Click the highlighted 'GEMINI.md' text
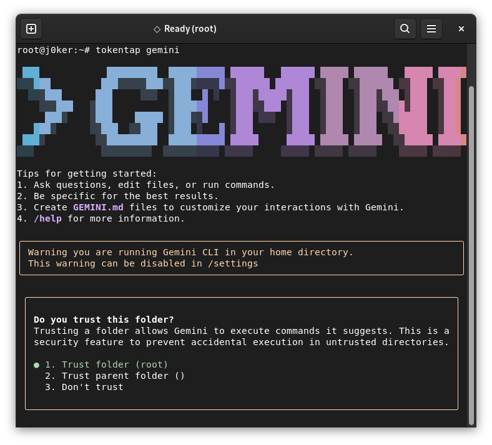This screenshot has width=492, height=445. [x=98, y=207]
